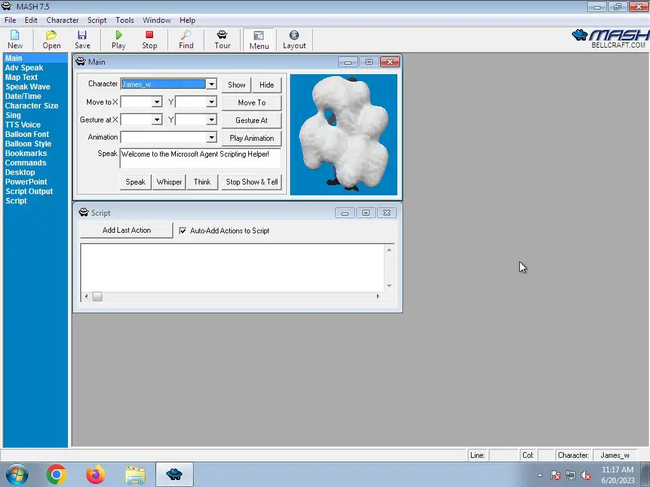
Task: Click the Play Animation button
Action: tap(251, 138)
